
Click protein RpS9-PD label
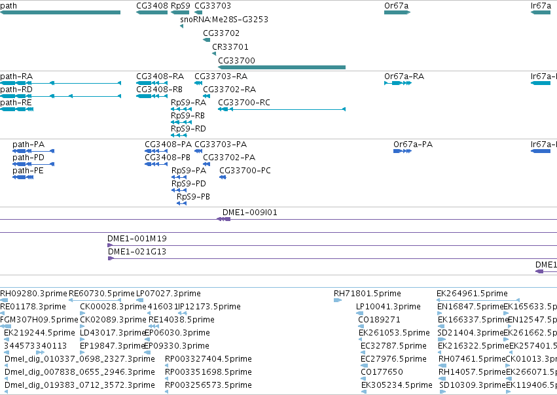pos(189,184)
